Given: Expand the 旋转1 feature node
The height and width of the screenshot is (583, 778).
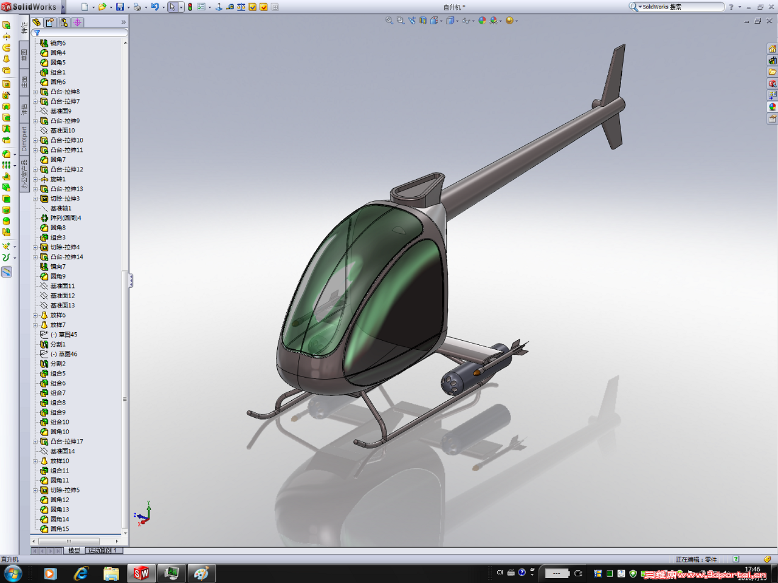Looking at the screenshot, I should click(35, 179).
